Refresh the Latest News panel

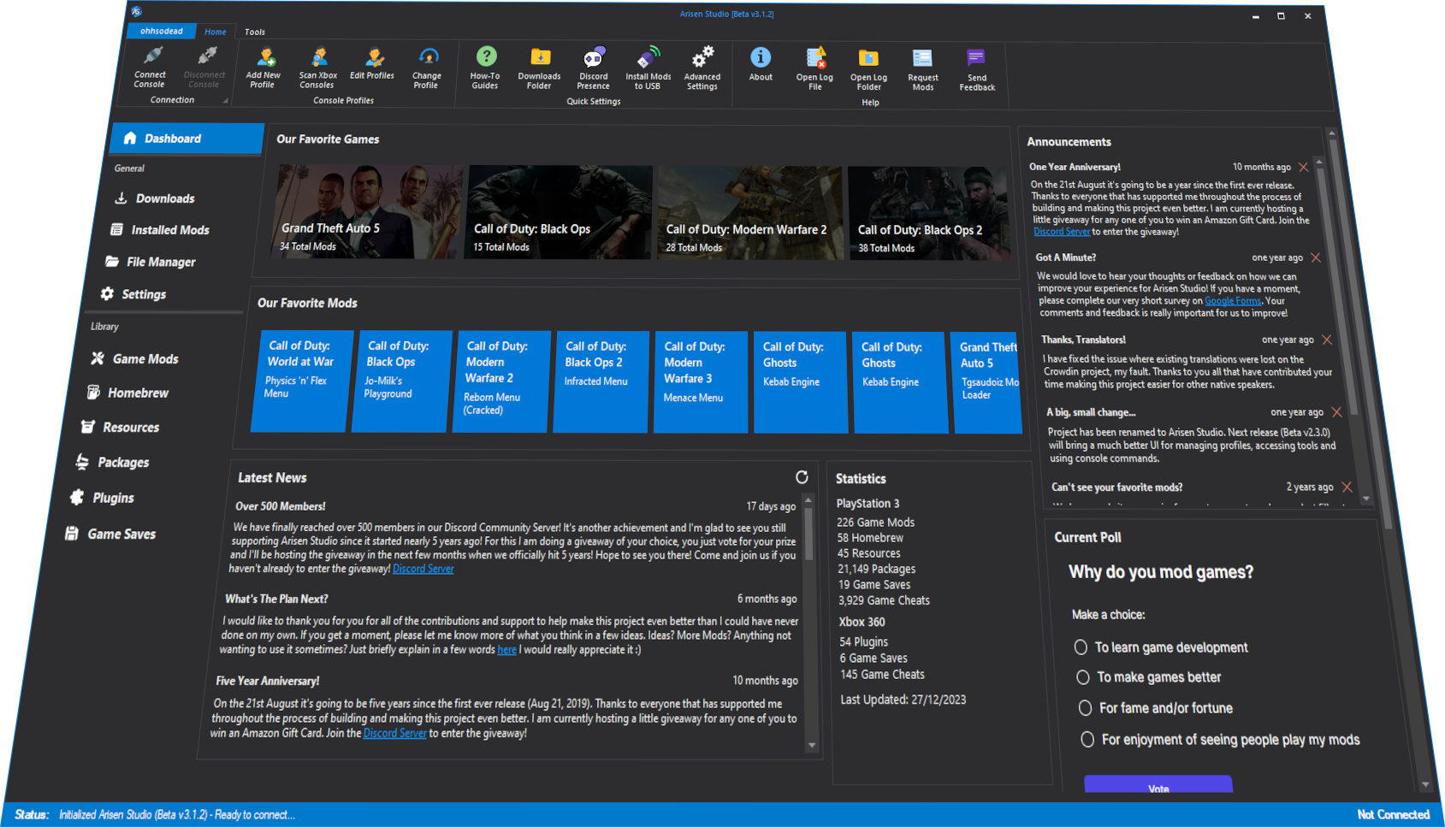(x=802, y=477)
